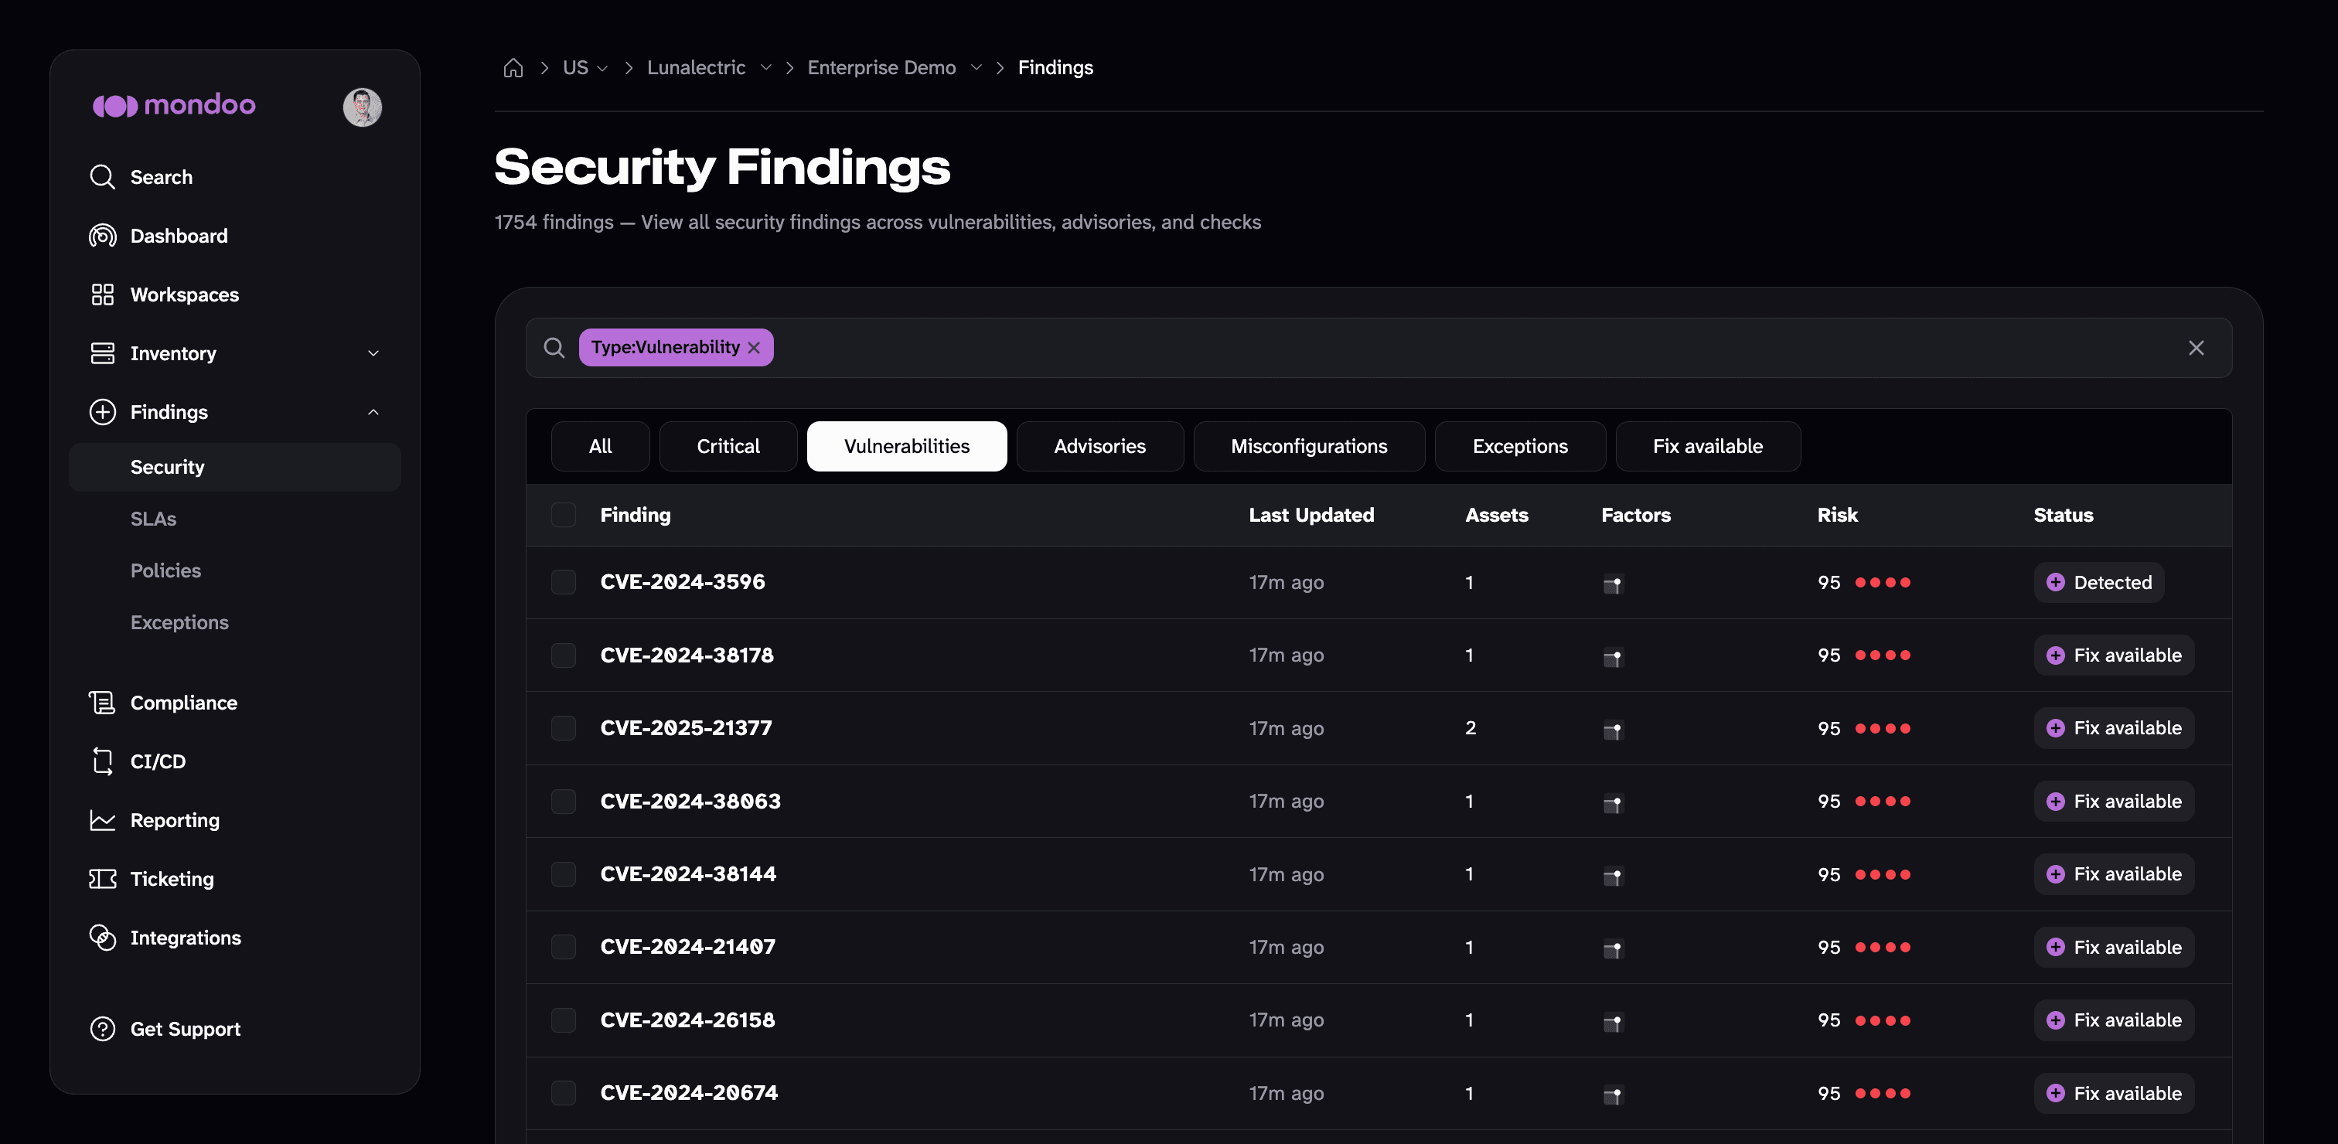Click the magnifier icon in filter bar

554,348
